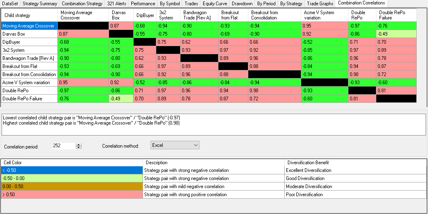Viewport: 428px width, 214px height.
Task: Open the Correlation method dropdown
Action: tap(175, 145)
